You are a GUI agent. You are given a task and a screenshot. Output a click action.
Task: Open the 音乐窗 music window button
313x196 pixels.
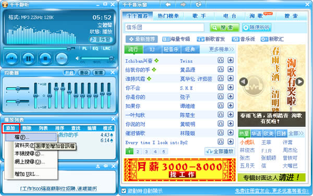pyautogui.click(x=101, y=39)
